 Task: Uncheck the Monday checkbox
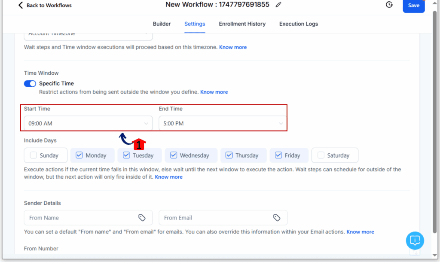tap(79, 155)
